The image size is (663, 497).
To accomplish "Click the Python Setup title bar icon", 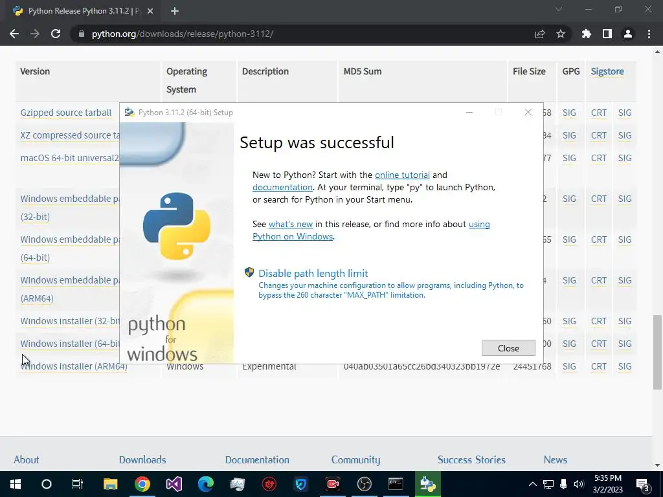I will tap(129, 113).
